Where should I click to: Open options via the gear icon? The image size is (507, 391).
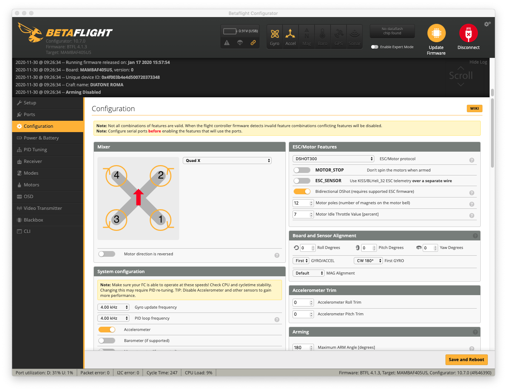[487, 24]
